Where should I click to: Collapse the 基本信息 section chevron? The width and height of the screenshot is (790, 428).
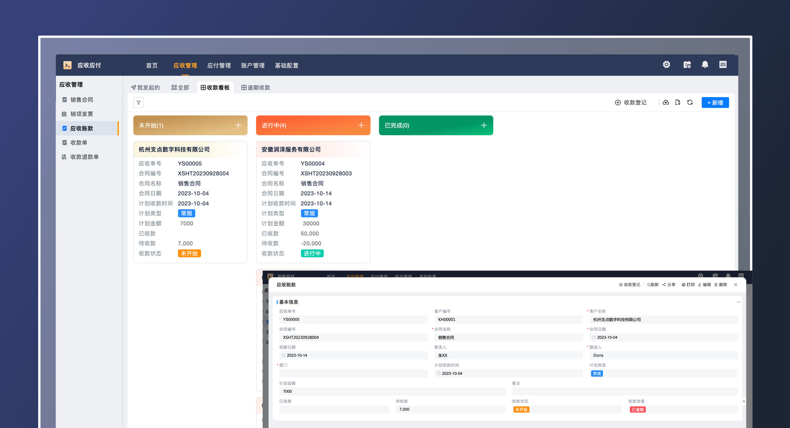738,302
